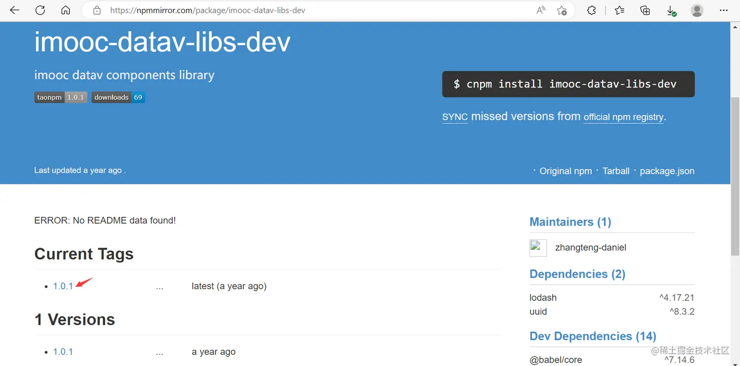
Task: Click the Dependencies (2) heading
Action: [578, 274]
